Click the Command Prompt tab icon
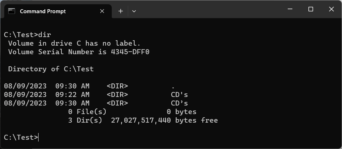This screenshot has height=149, width=342. 11,11
